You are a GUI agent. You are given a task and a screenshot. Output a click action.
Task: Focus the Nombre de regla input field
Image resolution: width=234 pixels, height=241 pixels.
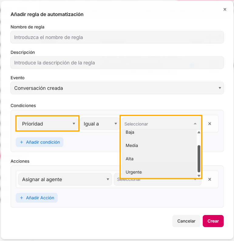coord(117,37)
